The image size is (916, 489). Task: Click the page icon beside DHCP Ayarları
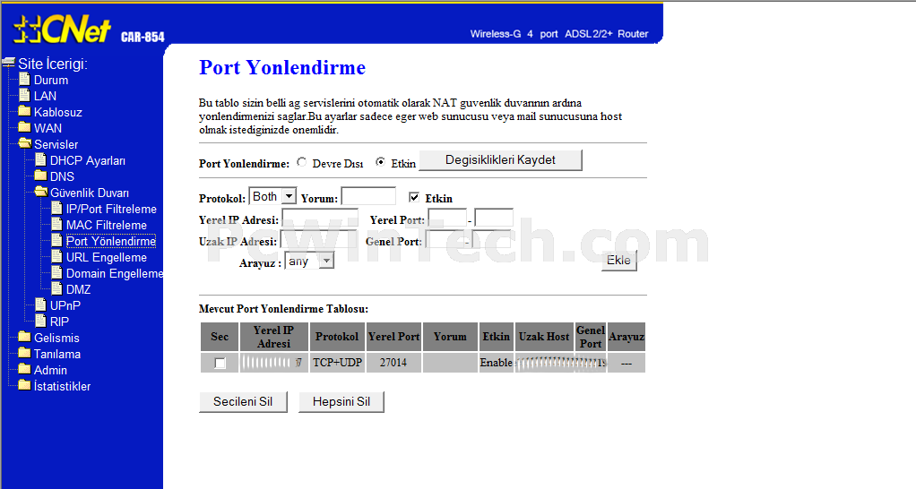(40, 159)
